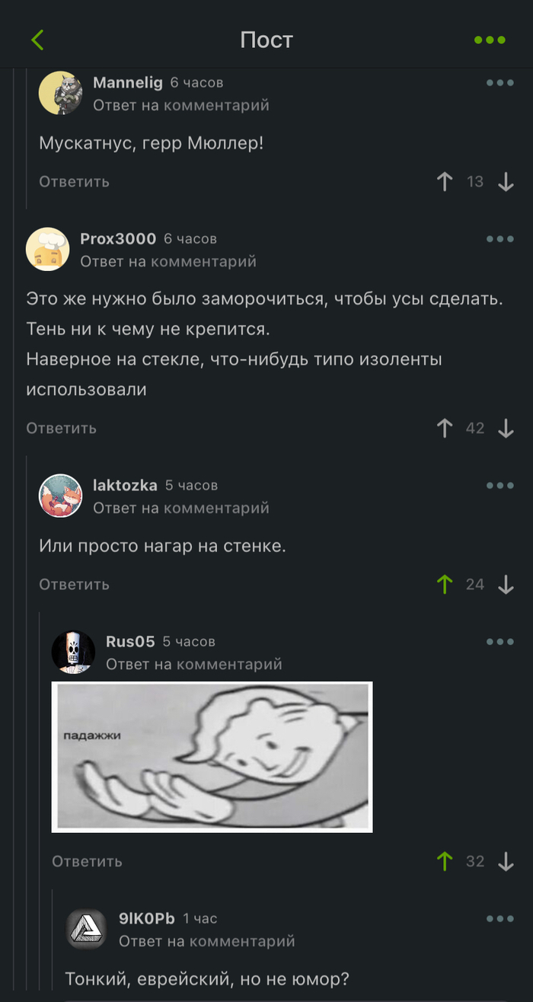Remove upvote on laktozka's comment
Viewport: 533px width, 1002px height.
[x=445, y=585]
